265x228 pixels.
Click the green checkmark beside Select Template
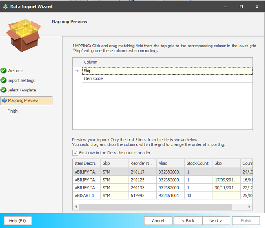(x=3, y=90)
